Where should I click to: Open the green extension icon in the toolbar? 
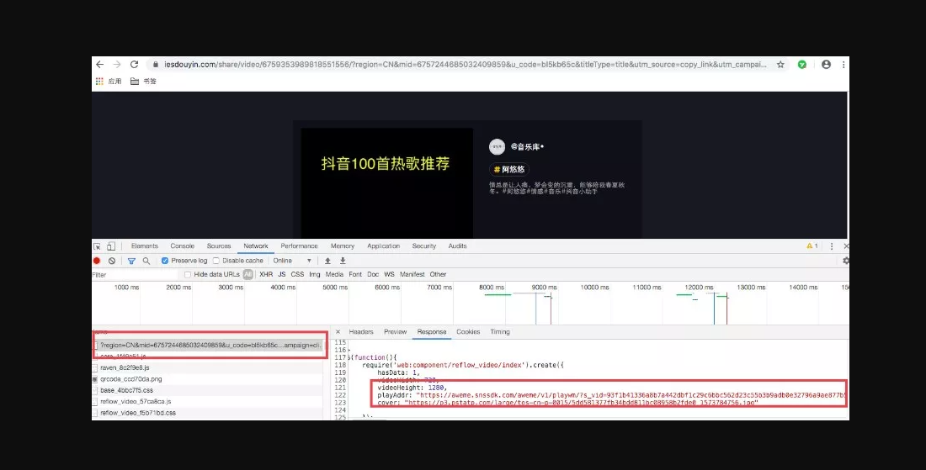click(x=802, y=64)
